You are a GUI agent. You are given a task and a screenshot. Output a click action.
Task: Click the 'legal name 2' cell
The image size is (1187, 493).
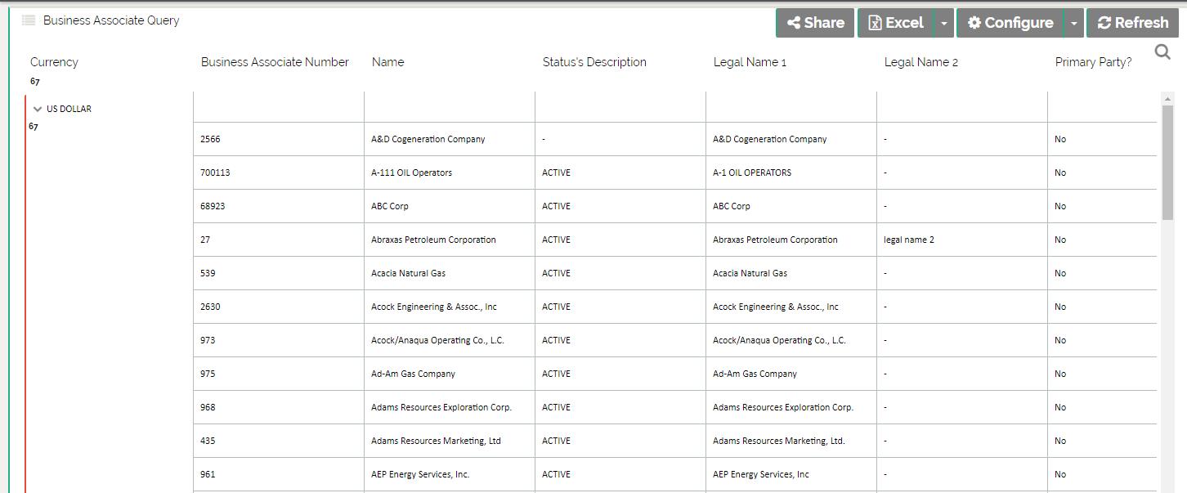909,240
